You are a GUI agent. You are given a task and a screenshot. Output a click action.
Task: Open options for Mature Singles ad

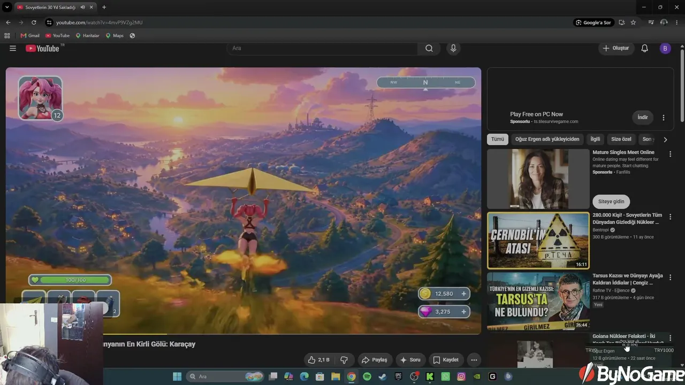click(x=670, y=154)
